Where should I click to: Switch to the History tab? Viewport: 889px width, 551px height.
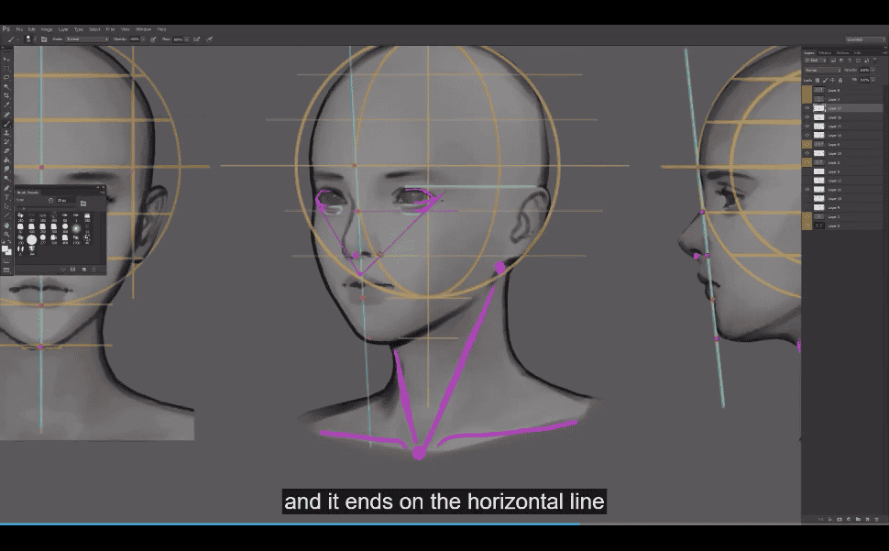click(x=825, y=53)
